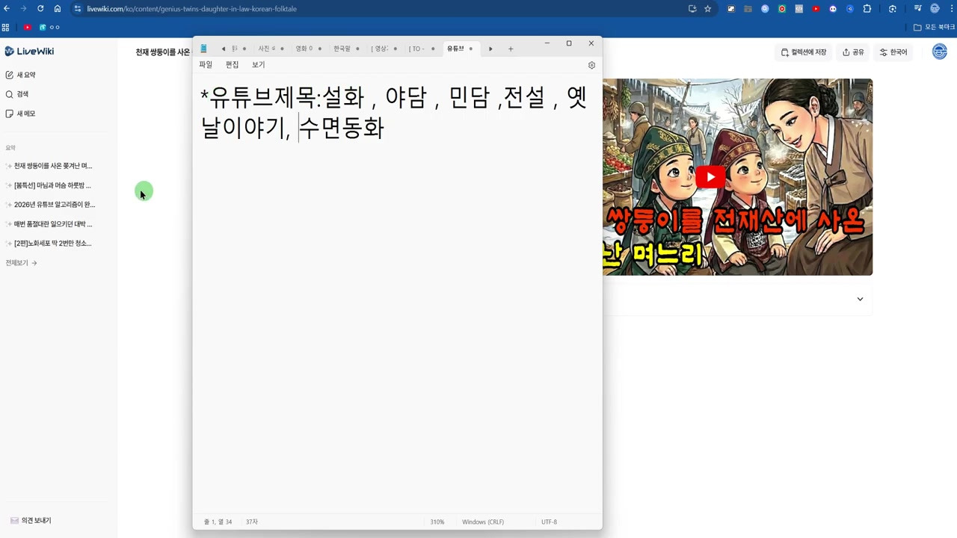Image resolution: width=957 pixels, height=538 pixels.
Task: Switch to the [ 영상 Notepad tab
Action: point(384,49)
